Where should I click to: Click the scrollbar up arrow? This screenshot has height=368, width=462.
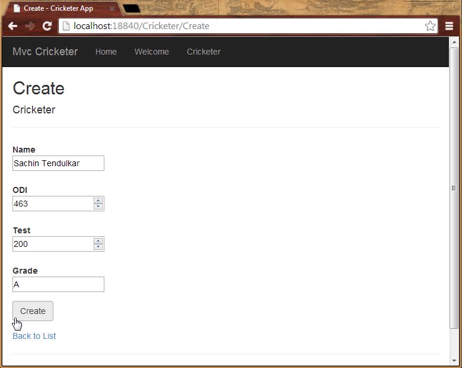(454, 42)
